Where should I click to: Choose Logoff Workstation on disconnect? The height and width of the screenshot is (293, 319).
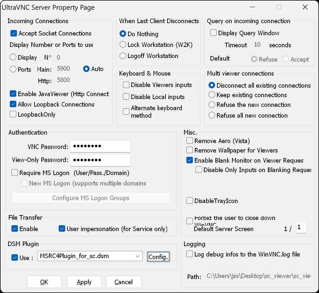pos(123,56)
